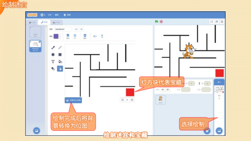Open the Tutorials menu item

click(67, 15)
